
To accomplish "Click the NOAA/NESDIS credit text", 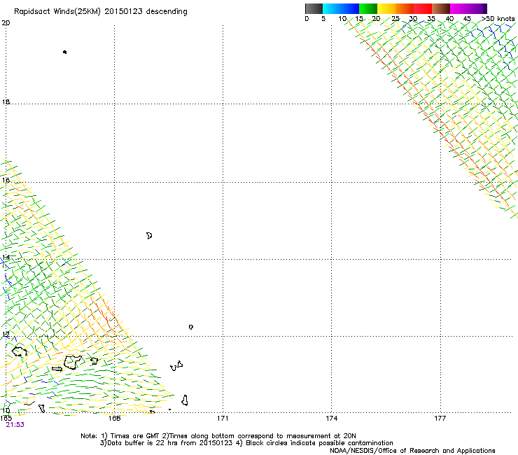I will [412, 451].
